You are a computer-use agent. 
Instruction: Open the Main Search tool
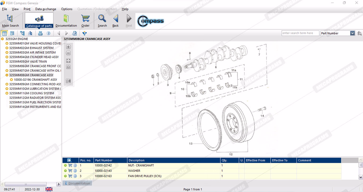coord(10,21)
